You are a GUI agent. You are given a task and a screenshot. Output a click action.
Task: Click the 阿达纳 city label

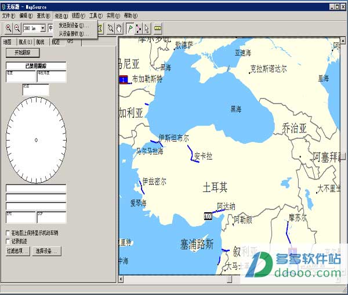coord(226,207)
